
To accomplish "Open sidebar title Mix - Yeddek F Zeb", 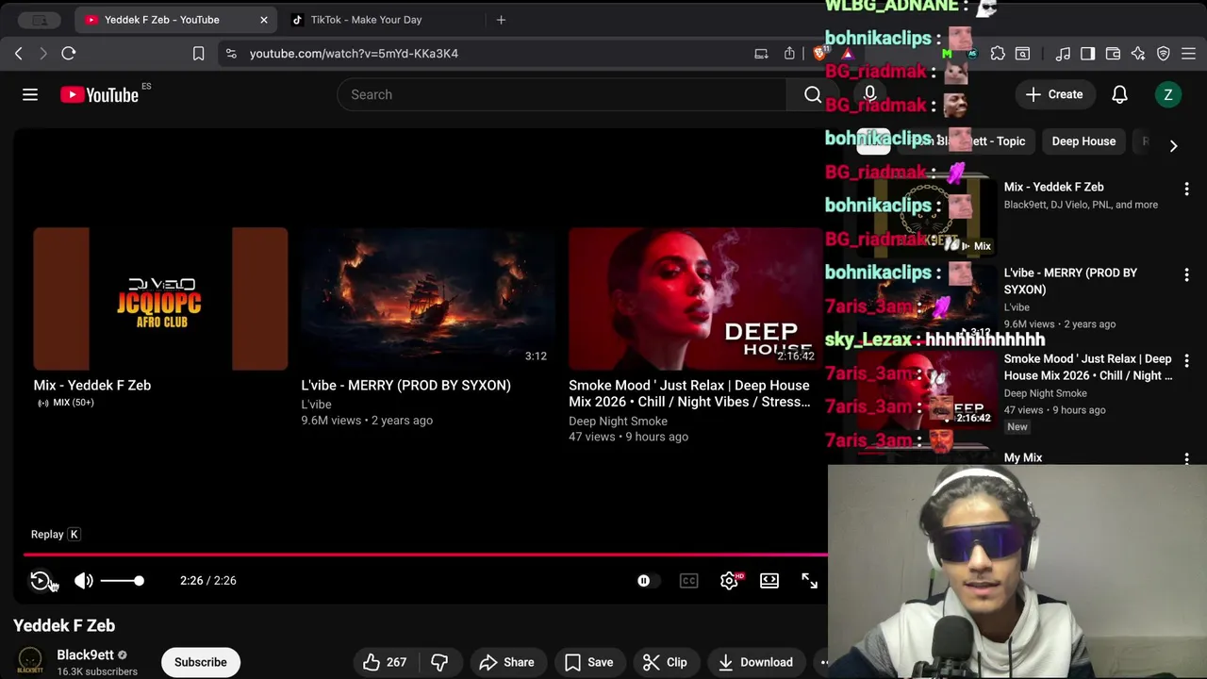I will click(x=1053, y=187).
